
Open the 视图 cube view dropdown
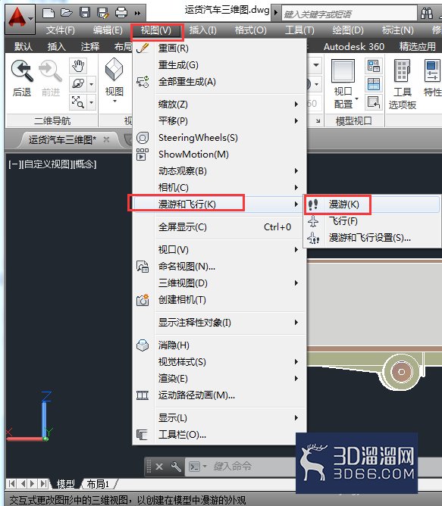[x=114, y=80]
